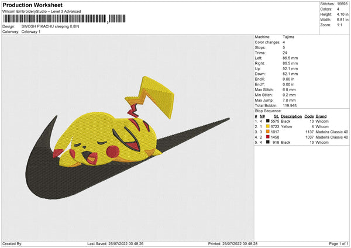Select the Width value '6.81 in'
This screenshot has height=248, width=351.
[x=342, y=20]
